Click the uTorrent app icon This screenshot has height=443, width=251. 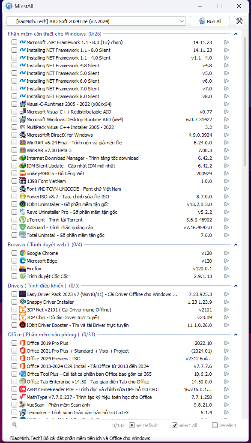[x=23, y=220]
